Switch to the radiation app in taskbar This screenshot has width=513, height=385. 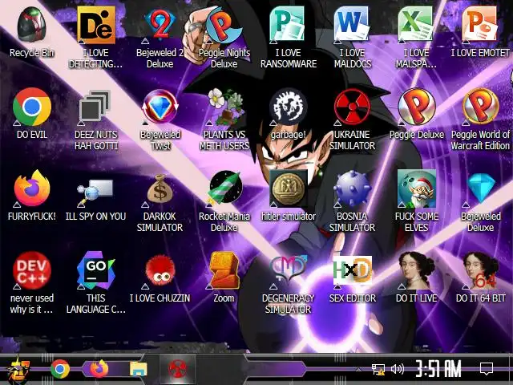pyautogui.click(x=178, y=369)
